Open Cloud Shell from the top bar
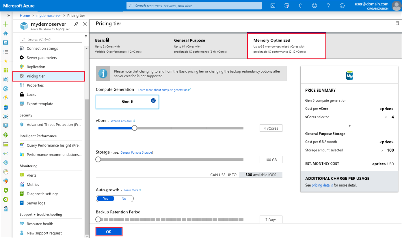 tap(273, 6)
